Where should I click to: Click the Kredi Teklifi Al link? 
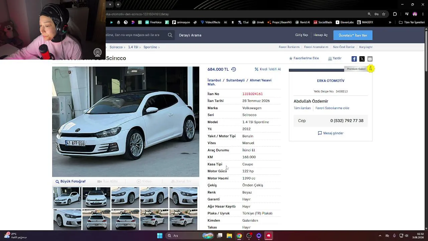(268, 69)
